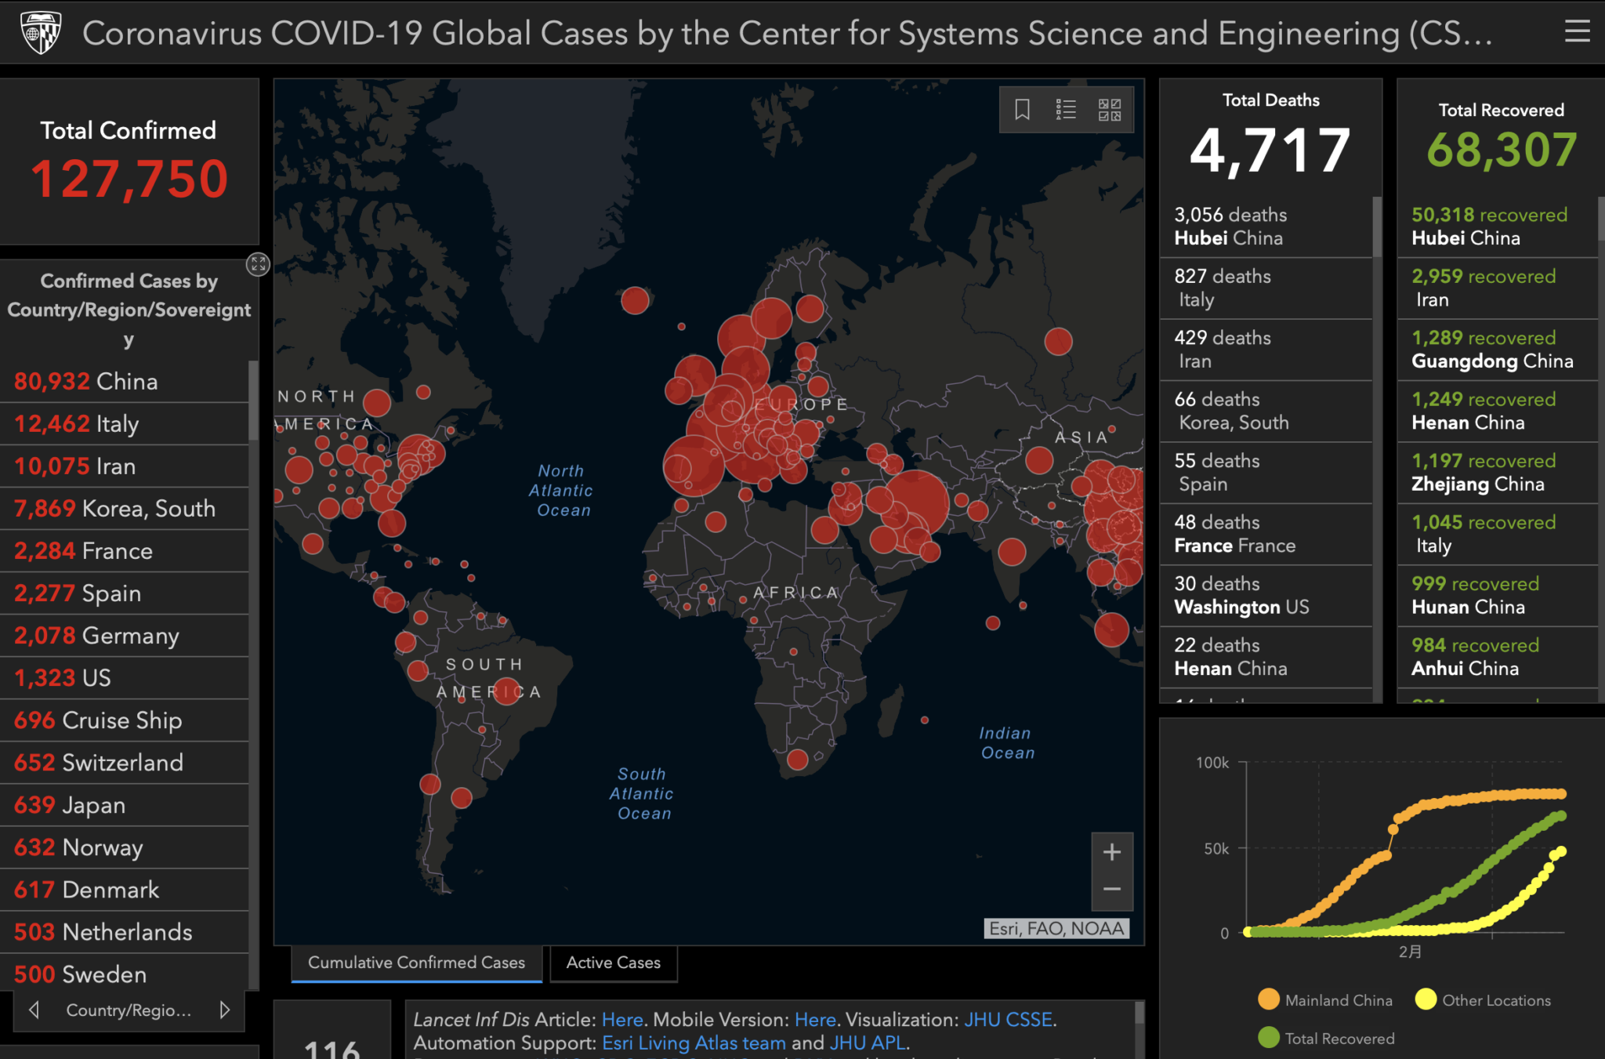Click the Total Recovered 68,307 figure
1605x1059 pixels.
click(1502, 150)
